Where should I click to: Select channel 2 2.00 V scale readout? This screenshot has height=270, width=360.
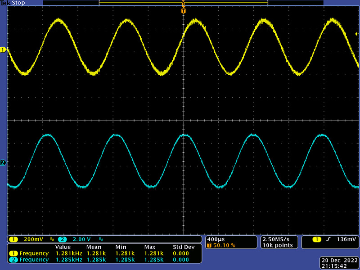click(x=81, y=239)
